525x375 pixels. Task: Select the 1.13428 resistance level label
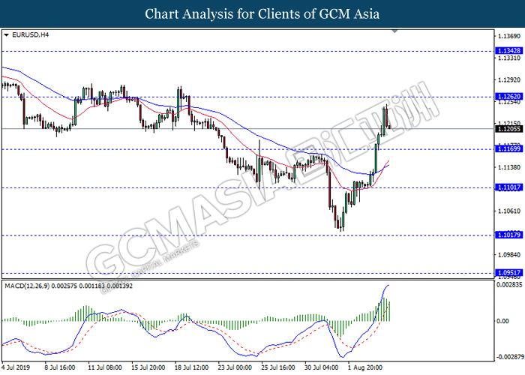509,51
